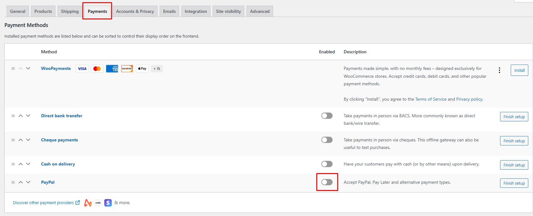This screenshot has height=216, width=533.
Task: Enable Cash on delivery toggle
Action: click(327, 164)
